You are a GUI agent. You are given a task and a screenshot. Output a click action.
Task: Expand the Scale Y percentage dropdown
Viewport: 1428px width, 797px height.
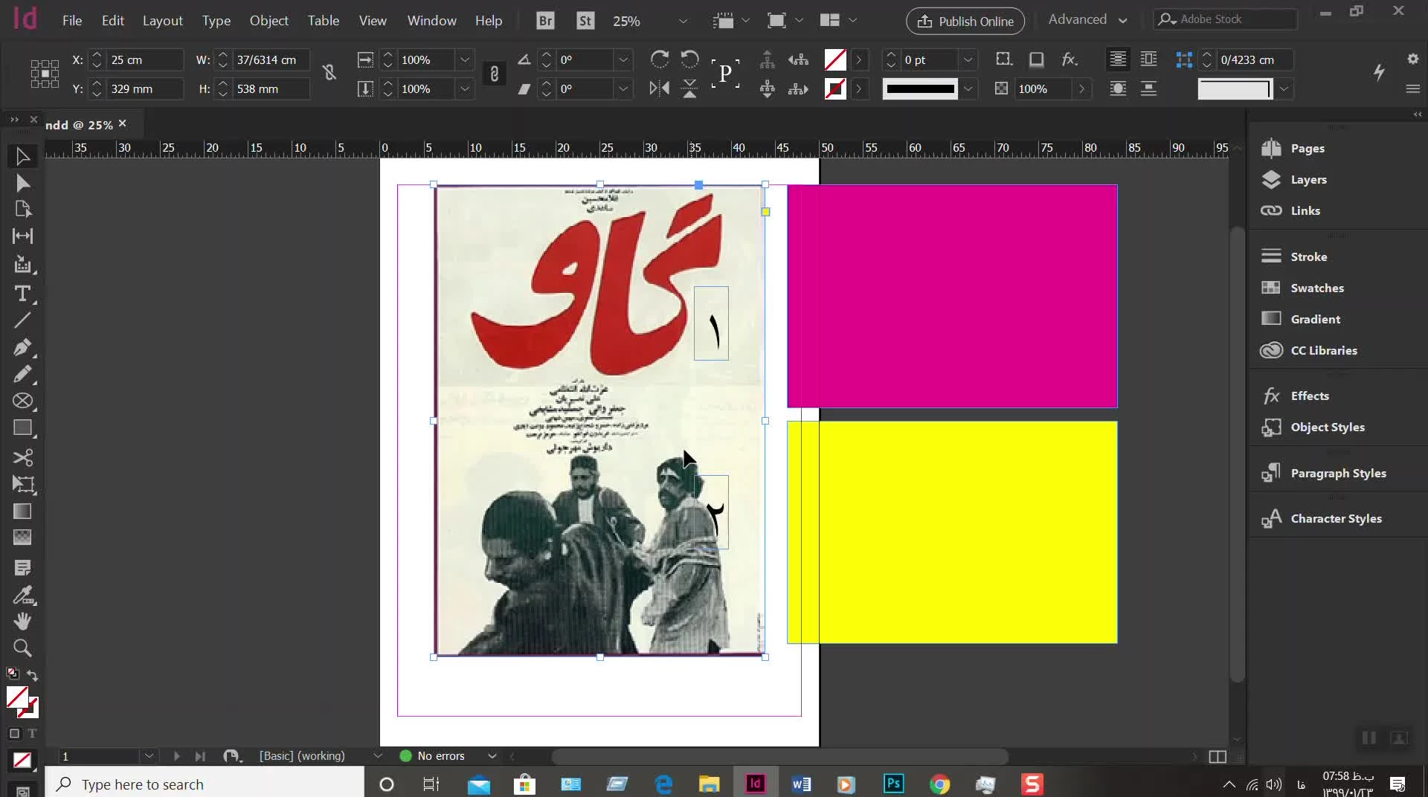pyautogui.click(x=465, y=88)
